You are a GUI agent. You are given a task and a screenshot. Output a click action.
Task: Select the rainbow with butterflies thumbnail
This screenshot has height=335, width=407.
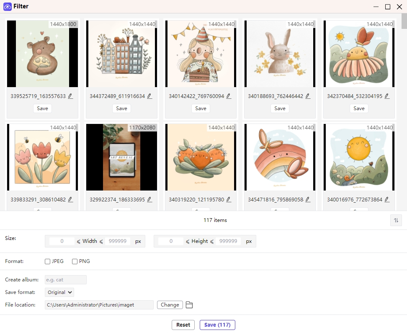[280, 157]
